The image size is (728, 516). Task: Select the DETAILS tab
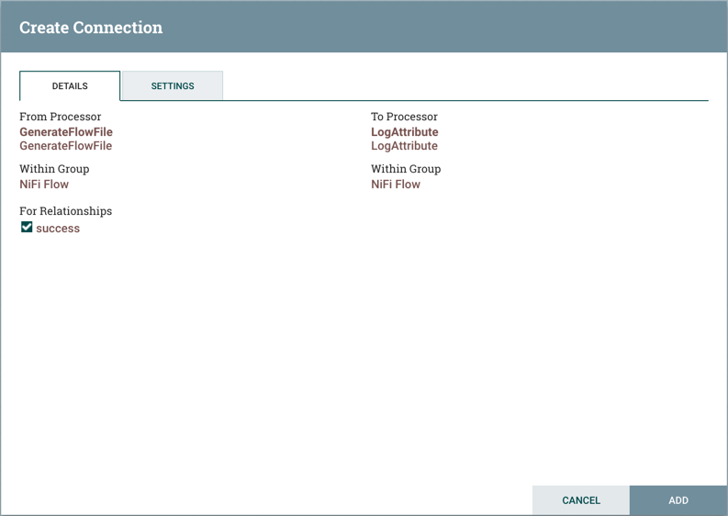coord(70,86)
